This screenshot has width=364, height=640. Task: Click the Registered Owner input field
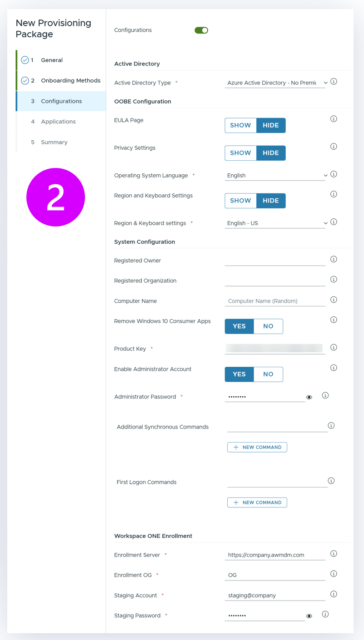point(275,260)
